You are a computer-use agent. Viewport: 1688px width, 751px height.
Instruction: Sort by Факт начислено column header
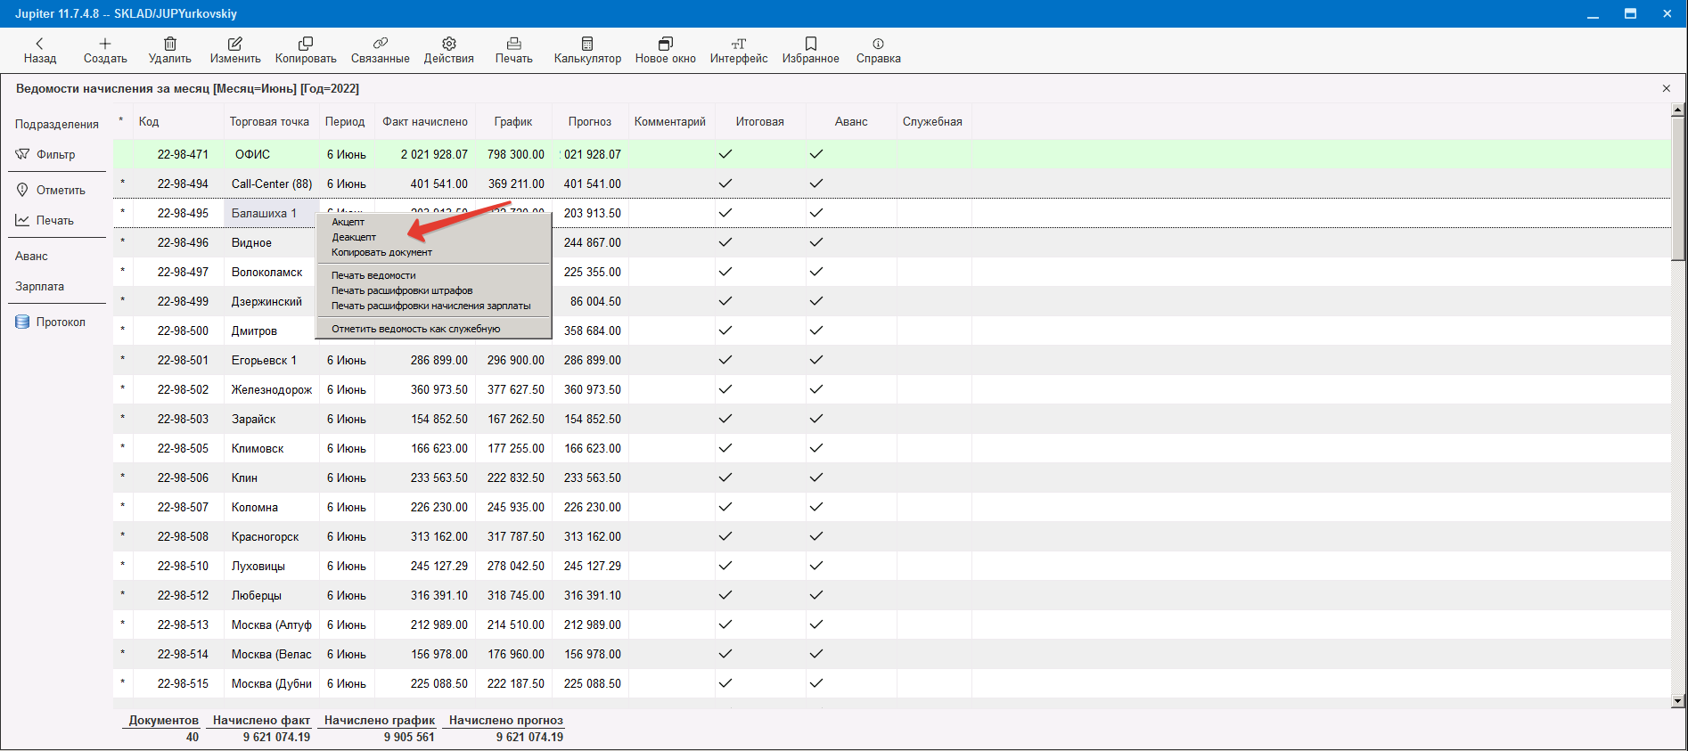[425, 121]
